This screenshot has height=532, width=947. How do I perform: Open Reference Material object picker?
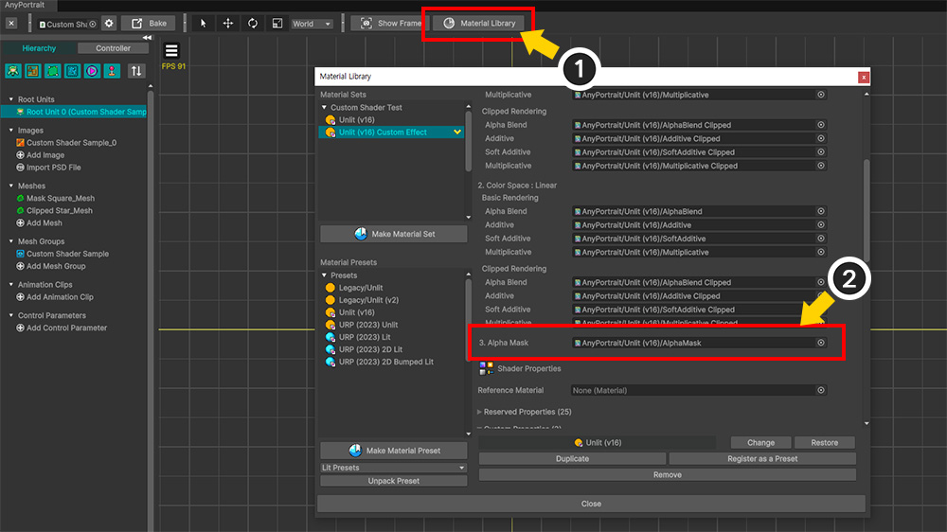click(x=821, y=390)
